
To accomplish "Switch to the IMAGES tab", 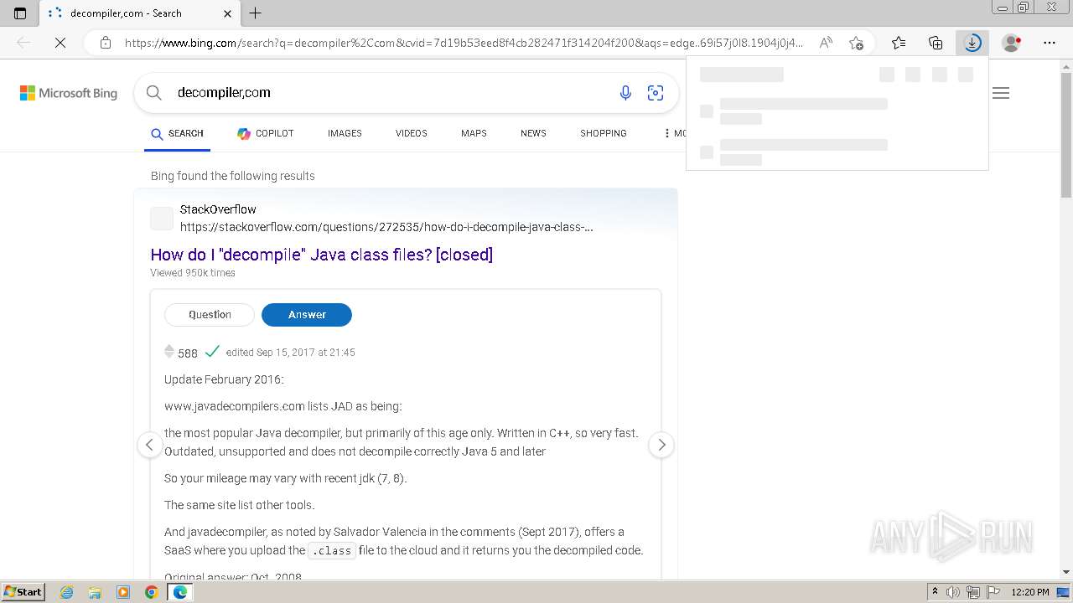I will pos(345,133).
